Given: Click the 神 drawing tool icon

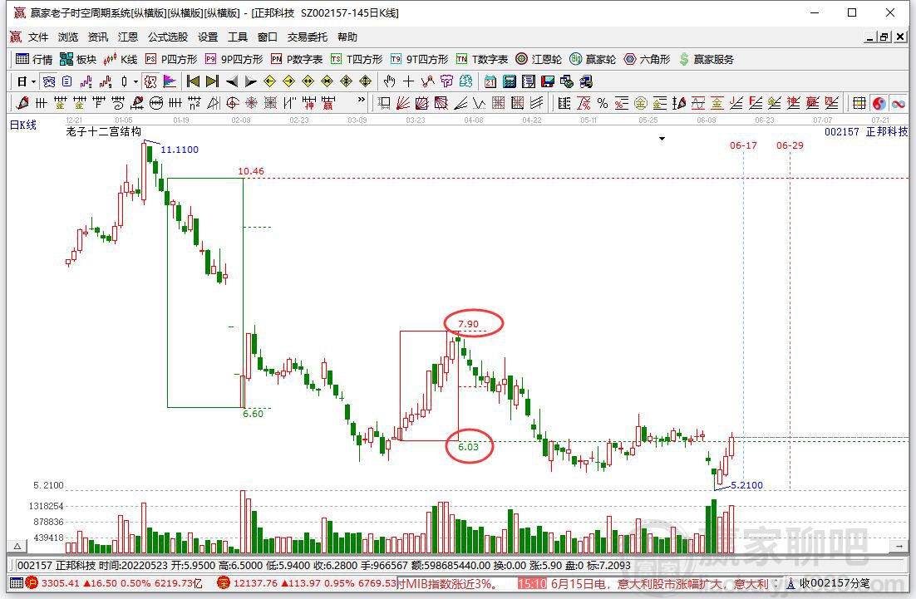Looking at the screenshot, I should click(308, 103).
